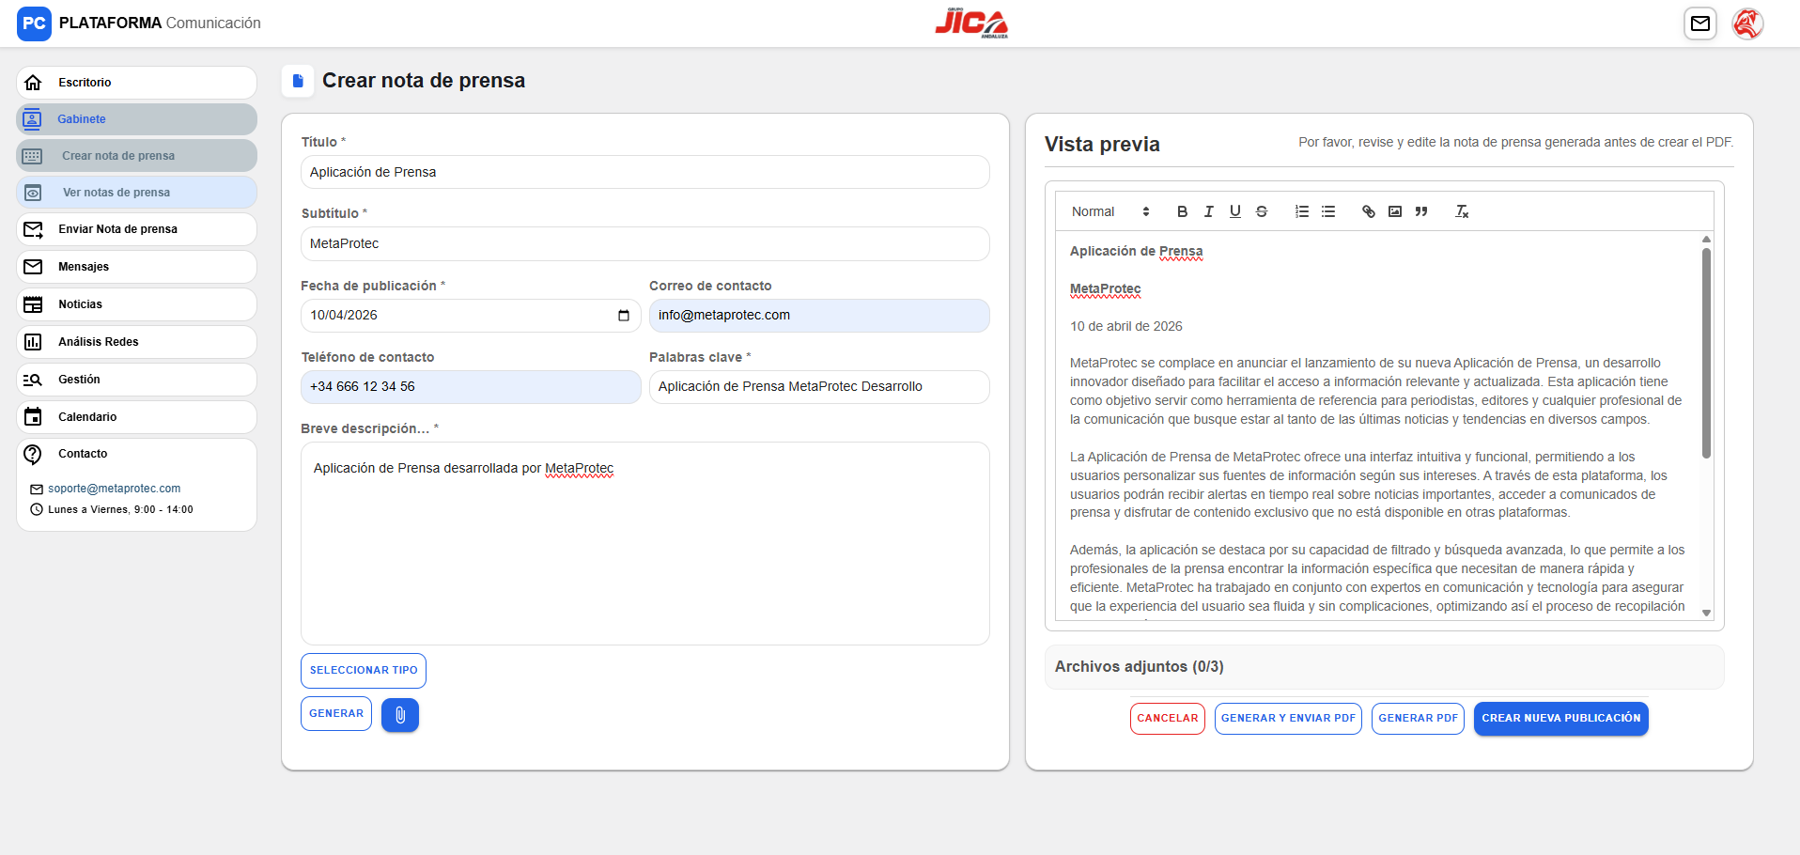Insert an ordered list
This screenshot has width=1800, height=855.
pos(1302,211)
